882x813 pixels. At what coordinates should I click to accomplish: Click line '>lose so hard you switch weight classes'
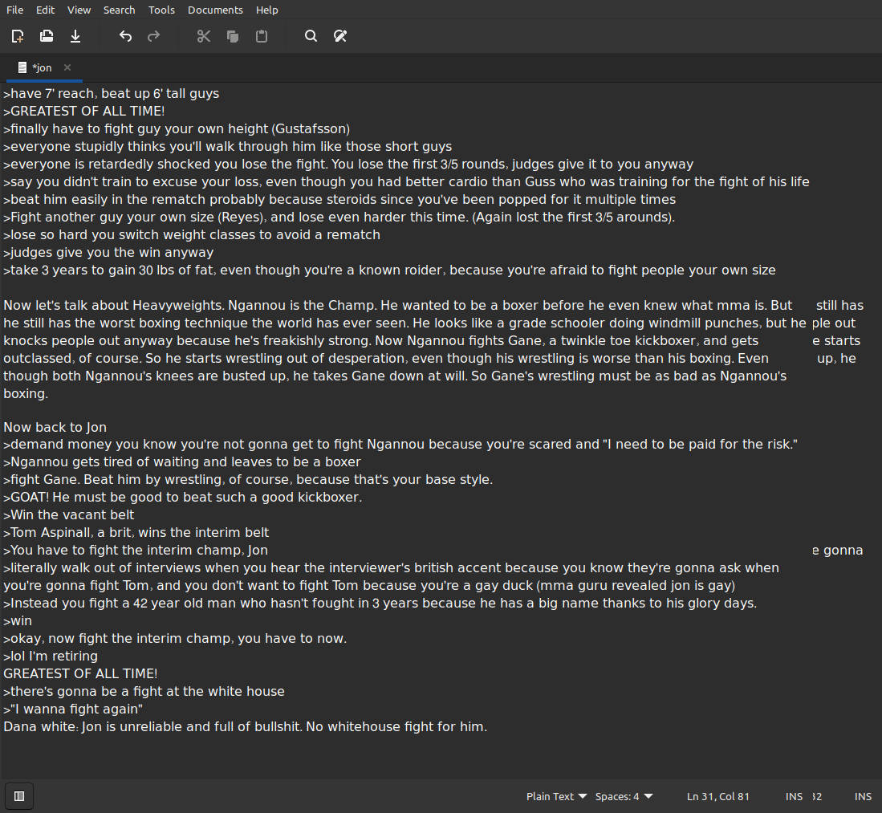coord(192,235)
